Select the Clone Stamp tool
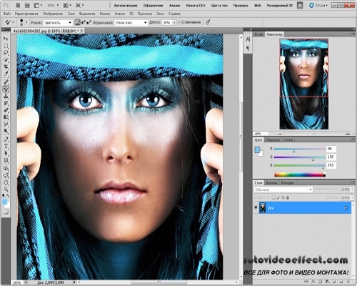357x286 pixels. 6,96
